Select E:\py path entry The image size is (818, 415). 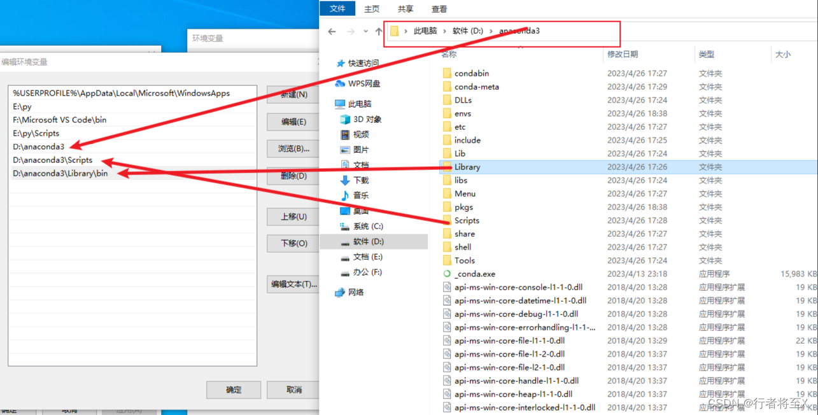coord(132,106)
